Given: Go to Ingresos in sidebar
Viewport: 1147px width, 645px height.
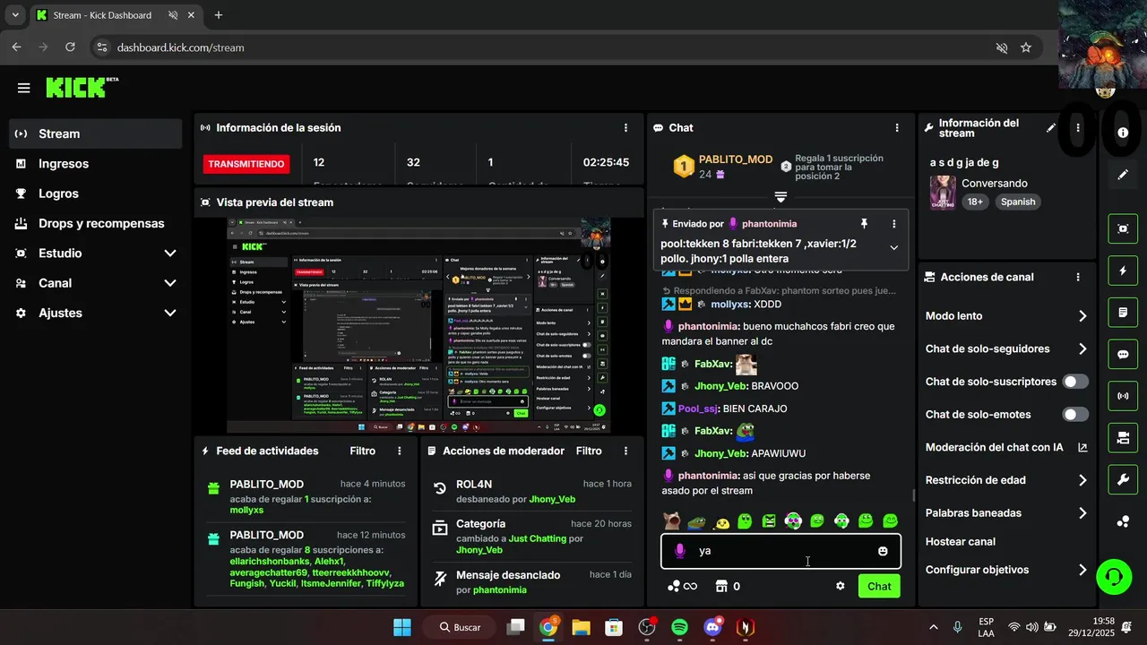Looking at the screenshot, I should tap(96, 164).
